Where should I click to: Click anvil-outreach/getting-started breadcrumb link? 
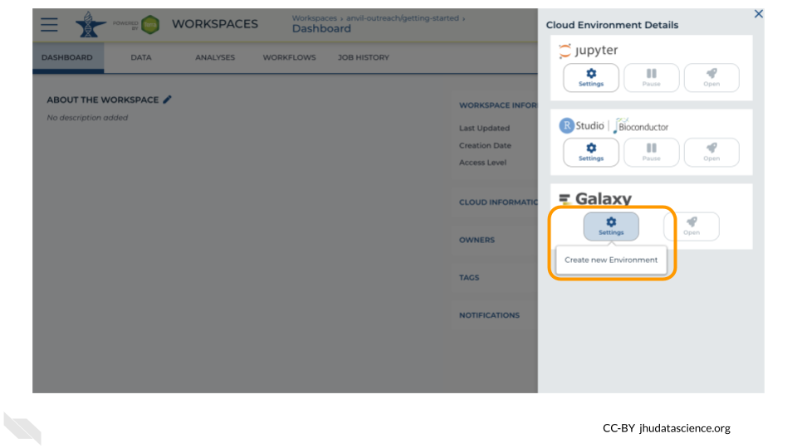403,18
